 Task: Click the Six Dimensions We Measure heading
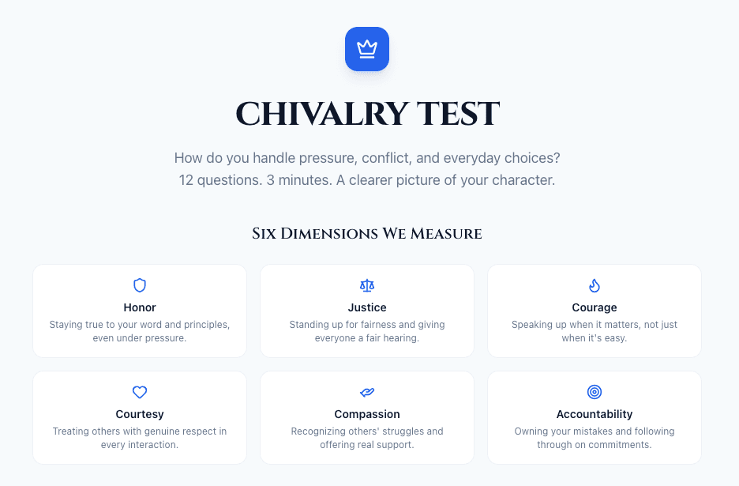coord(367,233)
